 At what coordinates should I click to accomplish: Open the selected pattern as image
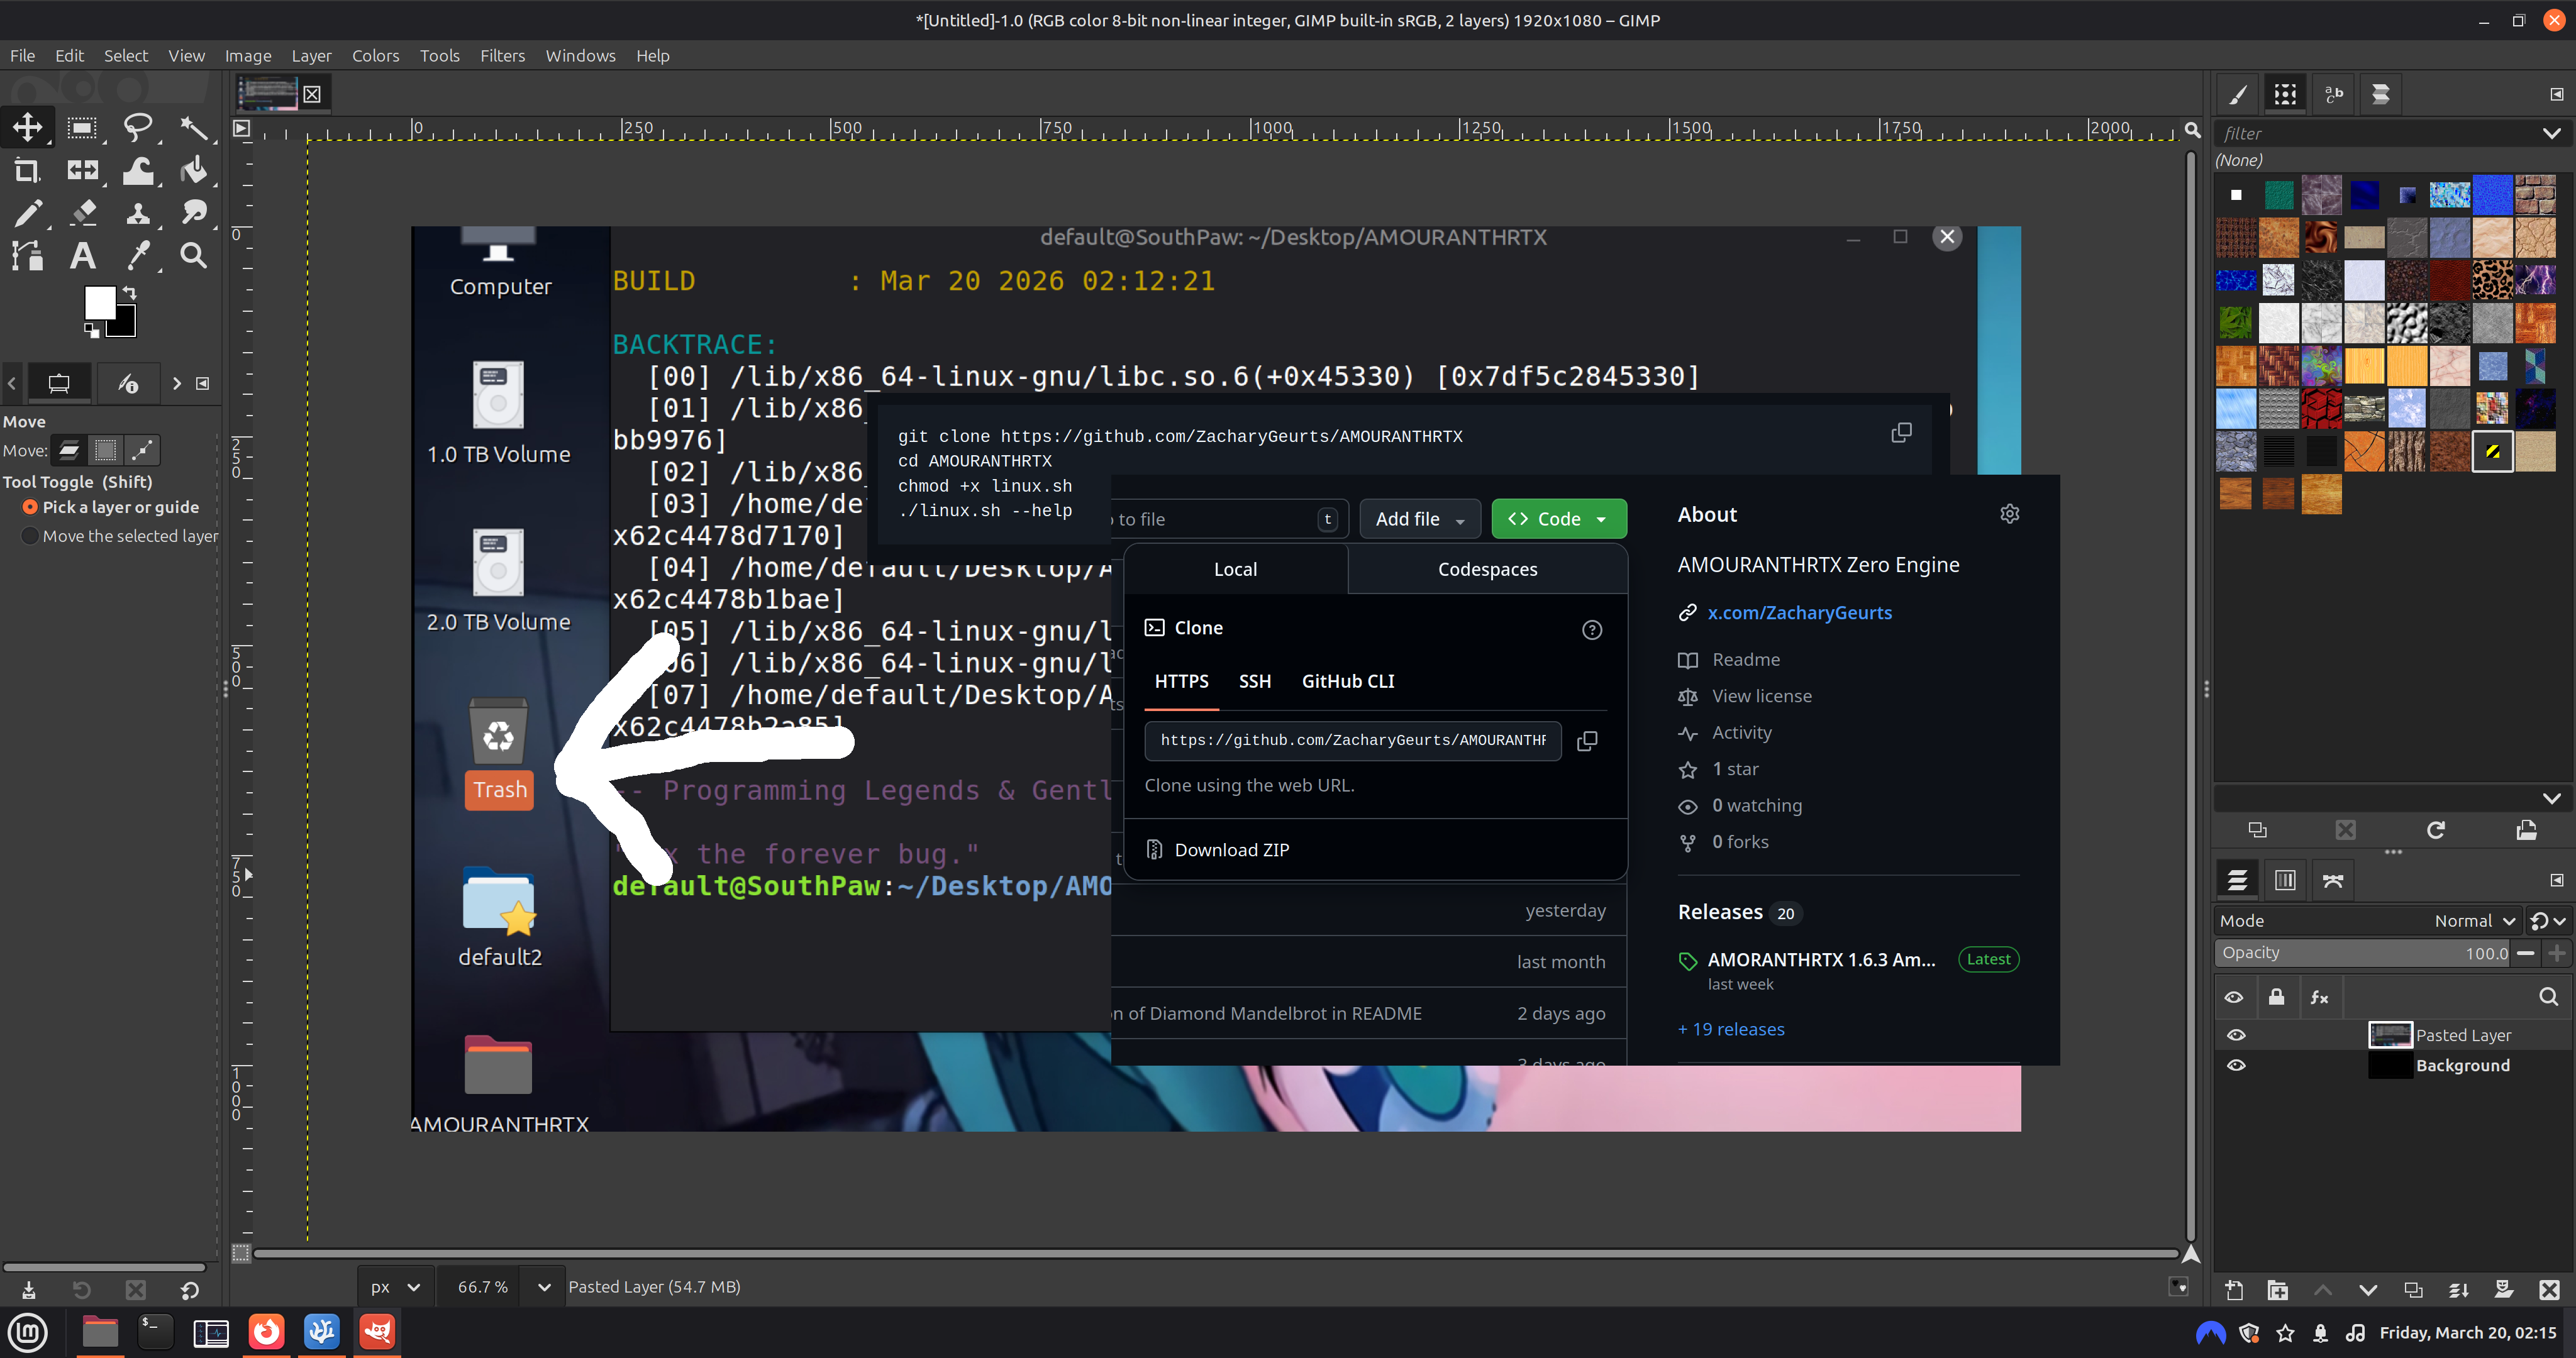(2526, 830)
